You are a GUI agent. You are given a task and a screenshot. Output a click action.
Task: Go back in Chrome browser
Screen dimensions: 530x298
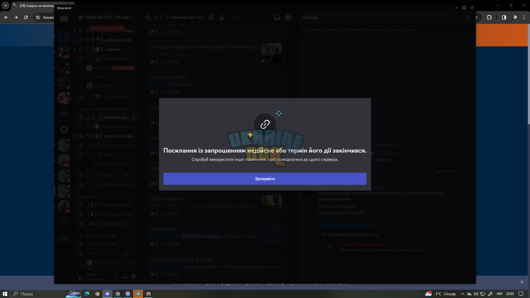tap(6, 17)
